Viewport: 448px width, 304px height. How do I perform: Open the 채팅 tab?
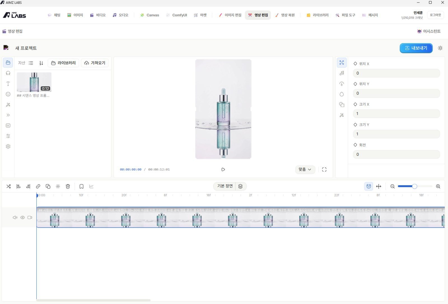(x=54, y=15)
